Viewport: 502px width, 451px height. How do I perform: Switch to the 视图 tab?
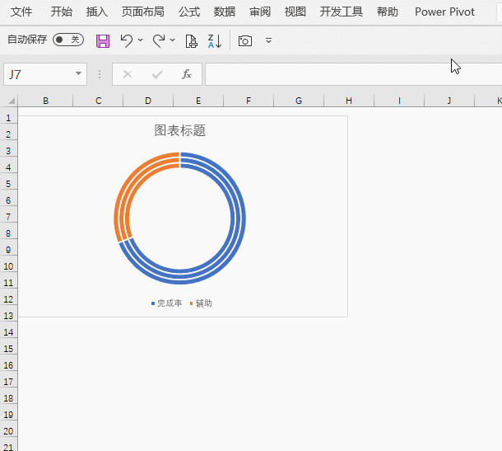point(295,12)
